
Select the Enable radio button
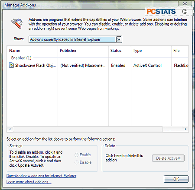point(76,155)
